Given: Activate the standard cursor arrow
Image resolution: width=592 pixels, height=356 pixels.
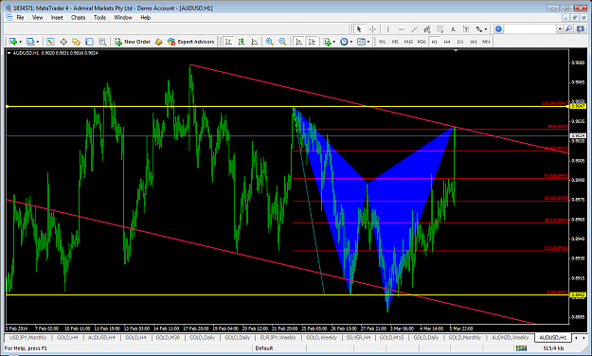Looking at the screenshot, I should pos(359,29).
